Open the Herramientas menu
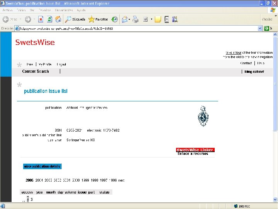This screenshot has height=209, width=278. click(x=64, y=10)
